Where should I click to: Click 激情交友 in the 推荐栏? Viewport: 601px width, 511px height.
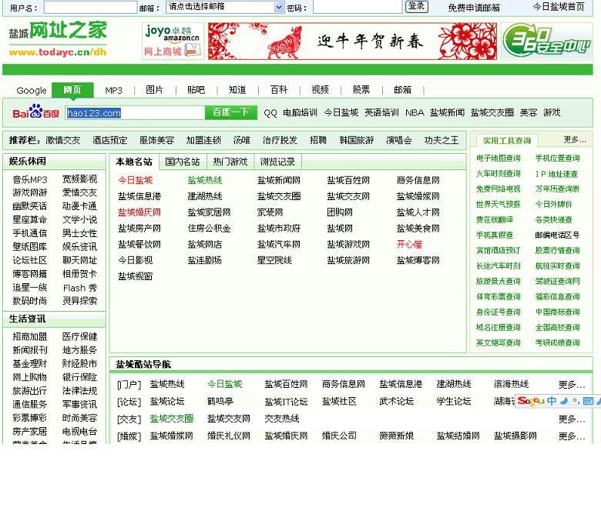[63, 141]
